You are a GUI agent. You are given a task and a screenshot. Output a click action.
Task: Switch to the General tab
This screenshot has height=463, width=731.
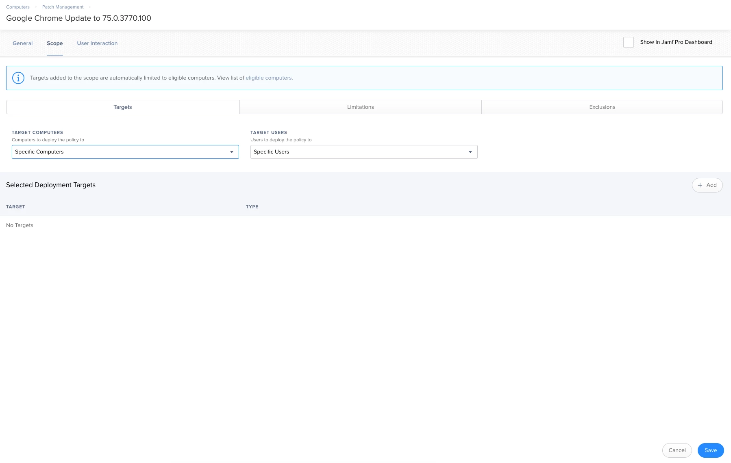(x=23, y=43)
